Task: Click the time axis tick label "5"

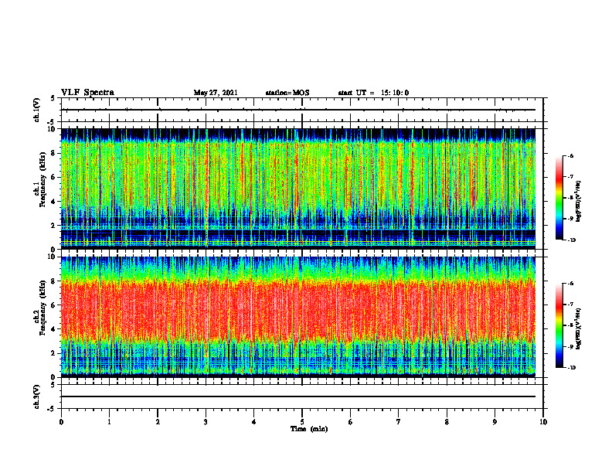Action: coord(302,422)
